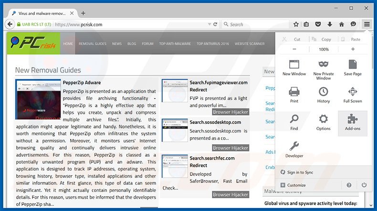
Task: Go to Home via house icon
Action: pyautogui.click(x=341, y=24)
